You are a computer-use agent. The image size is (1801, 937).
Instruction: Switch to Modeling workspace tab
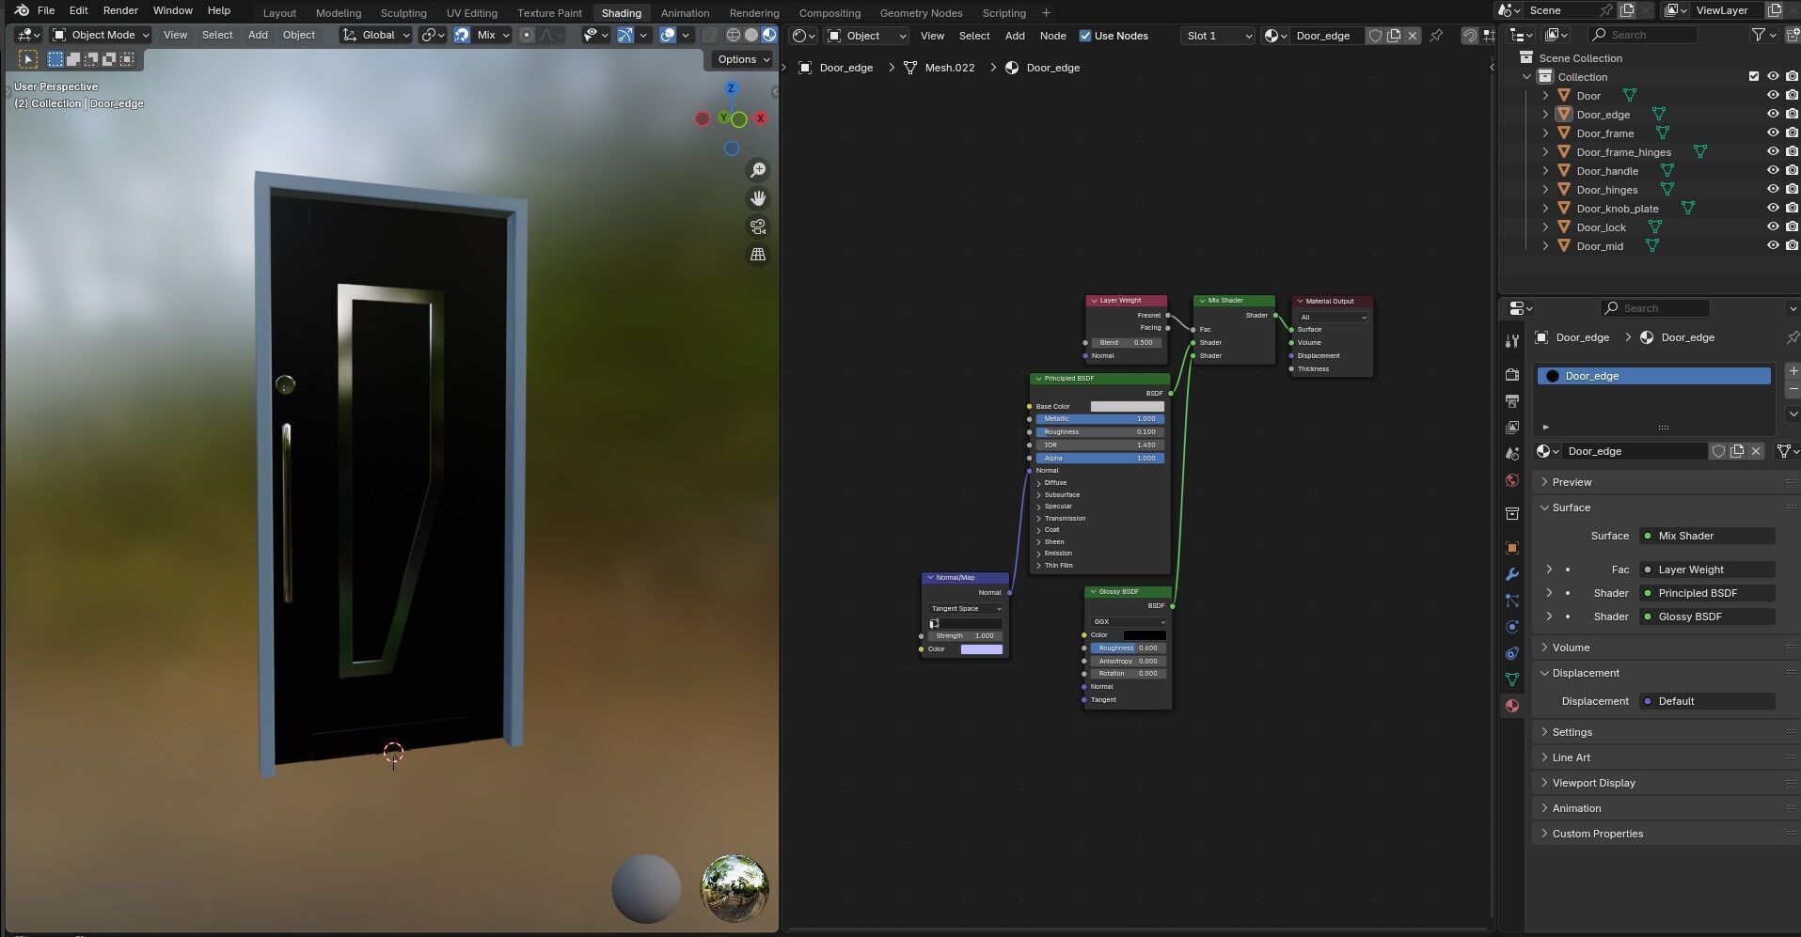[338, 13]
